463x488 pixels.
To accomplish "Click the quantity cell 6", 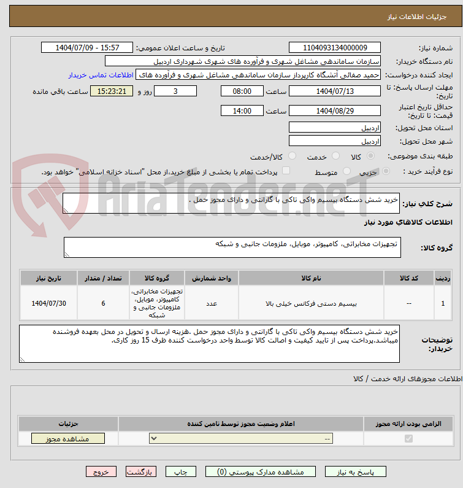I will tap(103, 303).
